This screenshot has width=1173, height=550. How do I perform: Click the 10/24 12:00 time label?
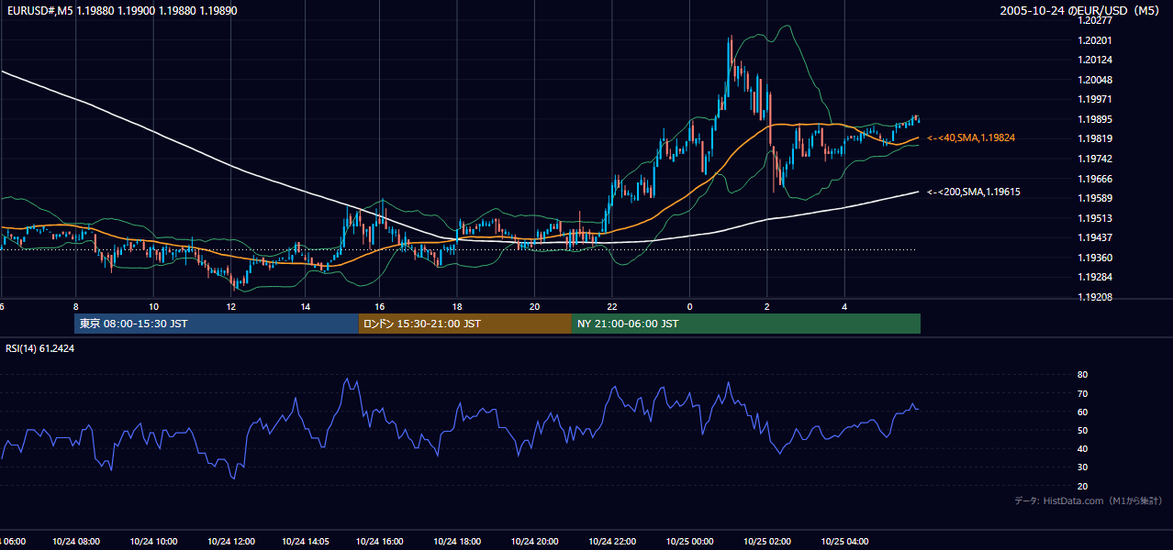(229, 541)
